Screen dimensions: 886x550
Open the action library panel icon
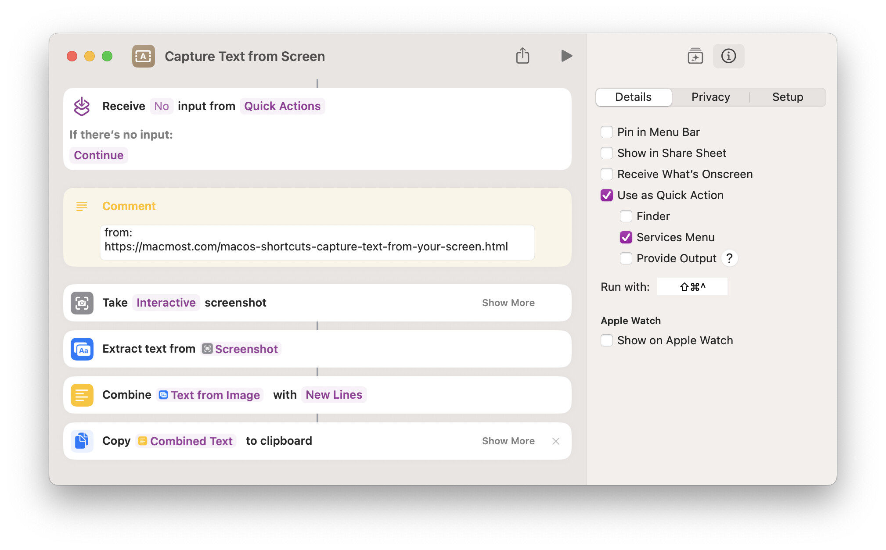[695, 56]
